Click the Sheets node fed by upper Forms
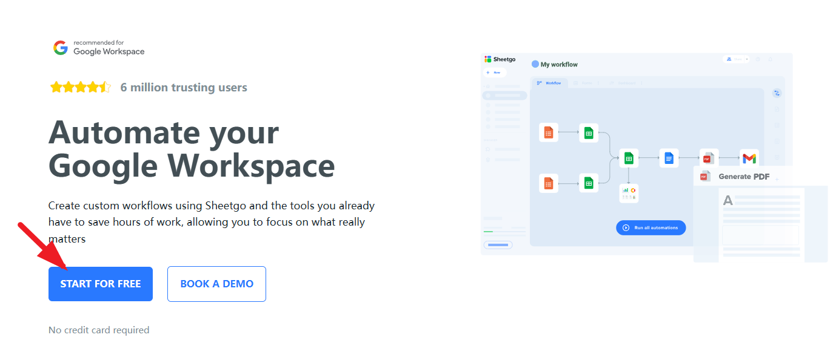 (x=588, y=132)
